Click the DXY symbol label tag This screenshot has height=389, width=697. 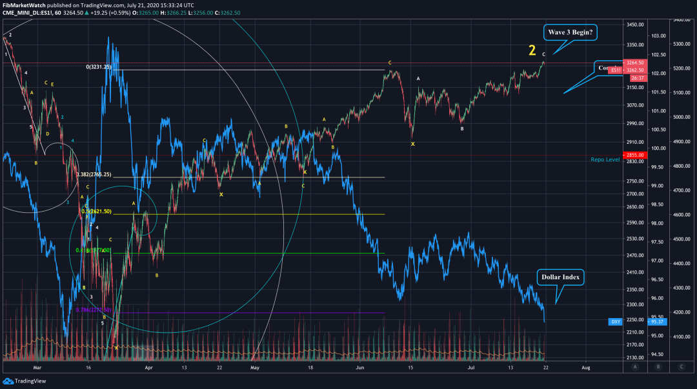[616, 321]
